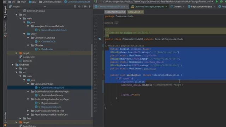Click GeneralPurposeMethods in extends clause

click(x=169, y=39)
